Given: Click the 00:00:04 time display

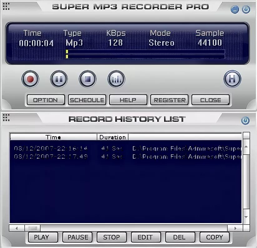Looking at the screenshot, I should (36, 43).
